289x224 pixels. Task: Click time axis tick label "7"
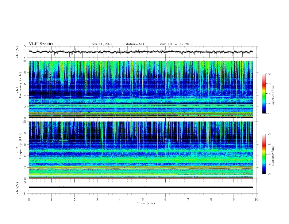point(188,199)
